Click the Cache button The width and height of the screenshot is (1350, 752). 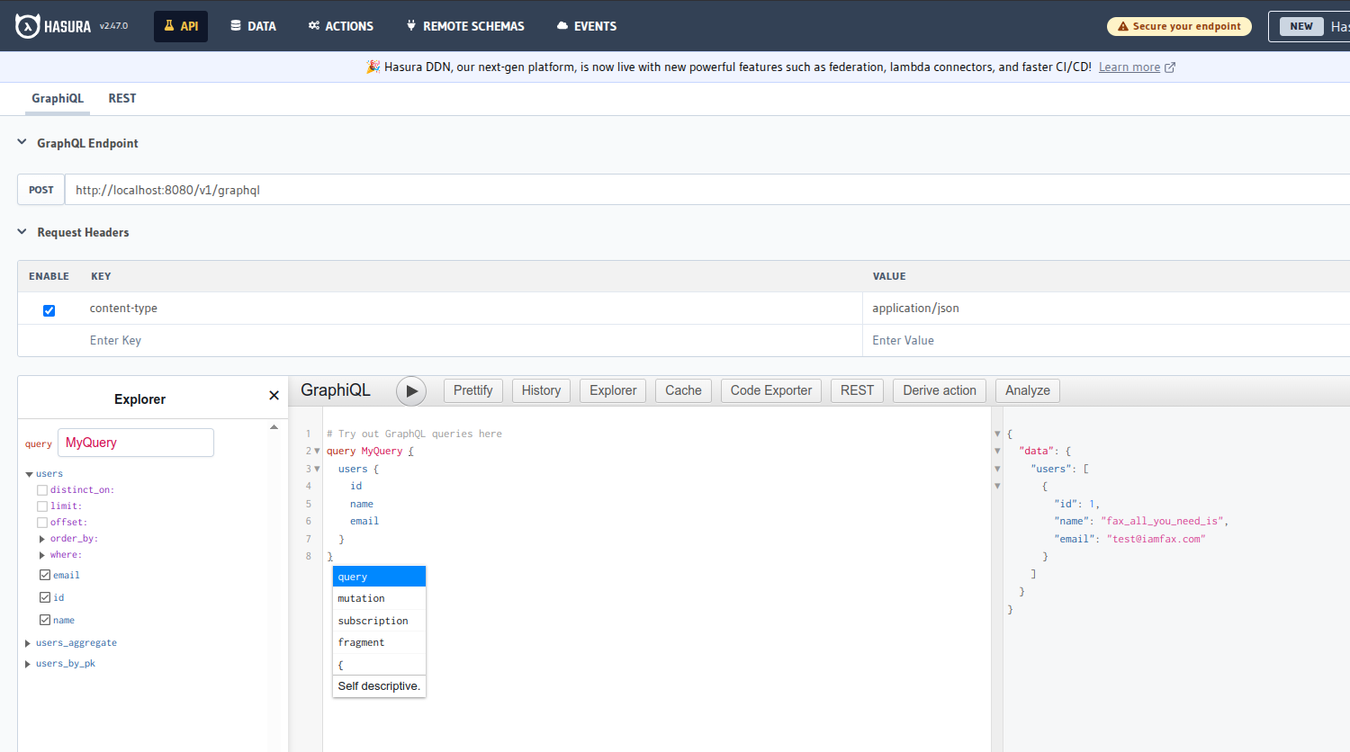(683, 390)
